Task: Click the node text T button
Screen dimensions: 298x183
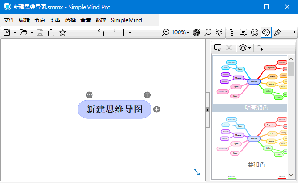Action: [x=147, y=95]
